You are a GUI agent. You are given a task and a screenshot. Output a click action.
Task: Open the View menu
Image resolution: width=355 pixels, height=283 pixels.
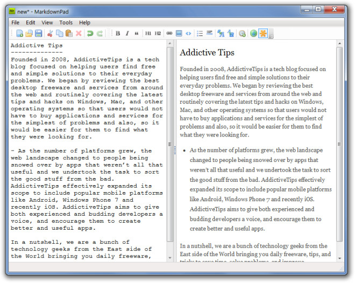click(x=47, y=23)
